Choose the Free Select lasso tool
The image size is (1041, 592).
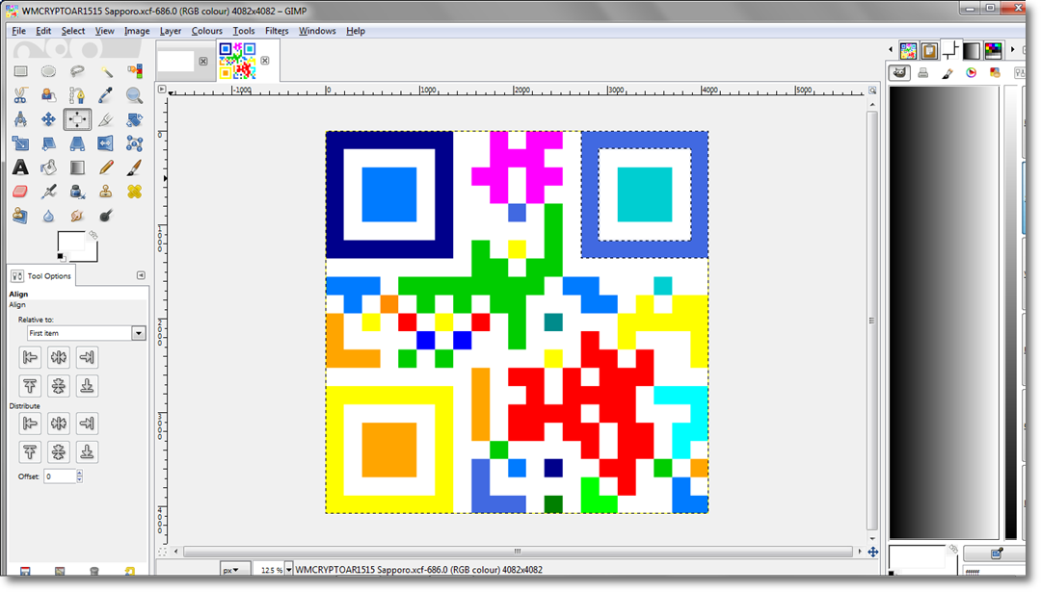(77, 71)
